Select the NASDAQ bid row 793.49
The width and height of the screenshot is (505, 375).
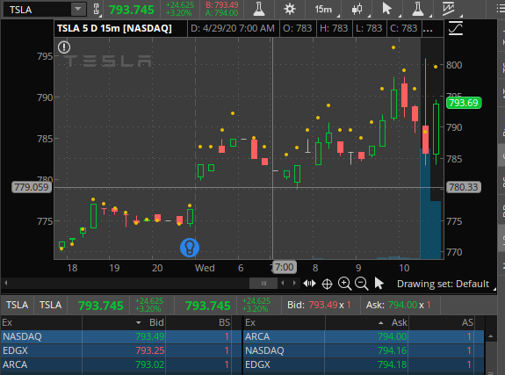(121, 336)
